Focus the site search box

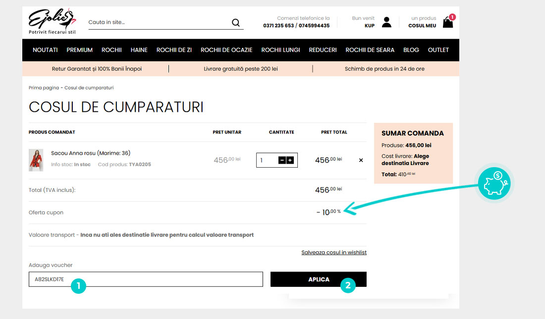(159, 22)
